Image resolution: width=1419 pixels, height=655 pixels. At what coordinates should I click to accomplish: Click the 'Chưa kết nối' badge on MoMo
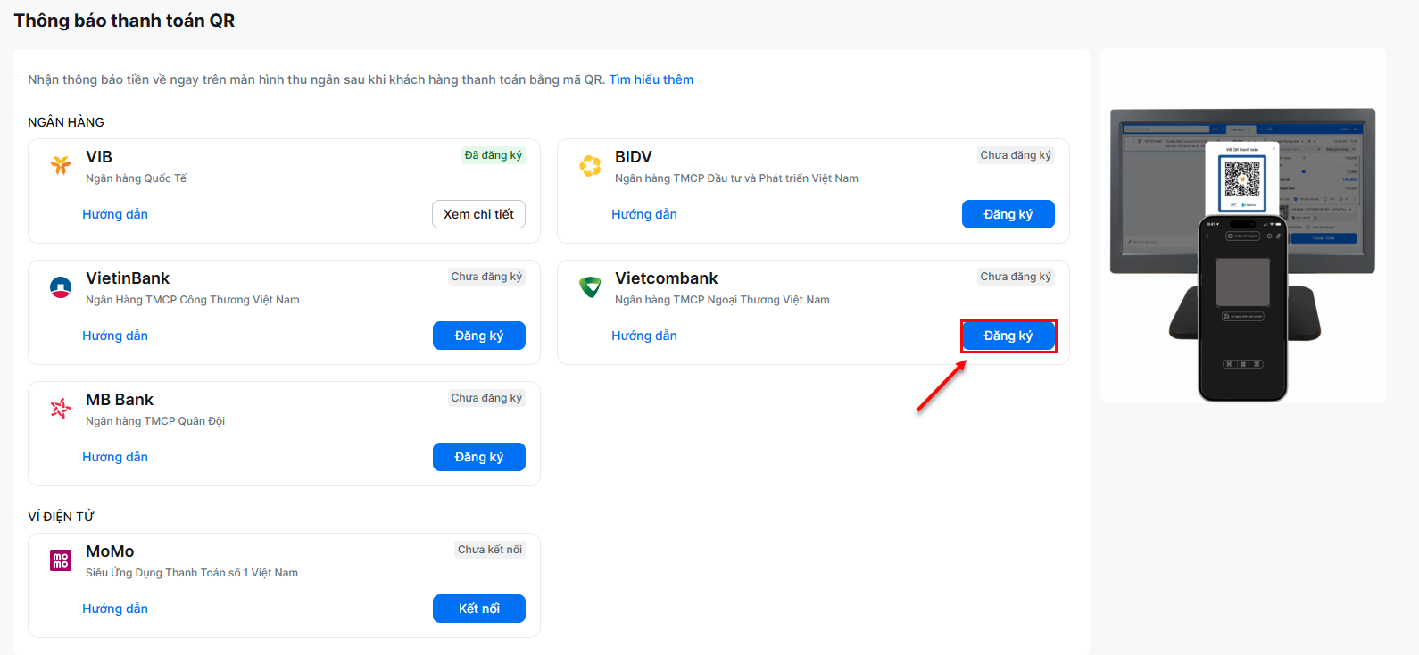pyautogui.click(x=490, y=550)
